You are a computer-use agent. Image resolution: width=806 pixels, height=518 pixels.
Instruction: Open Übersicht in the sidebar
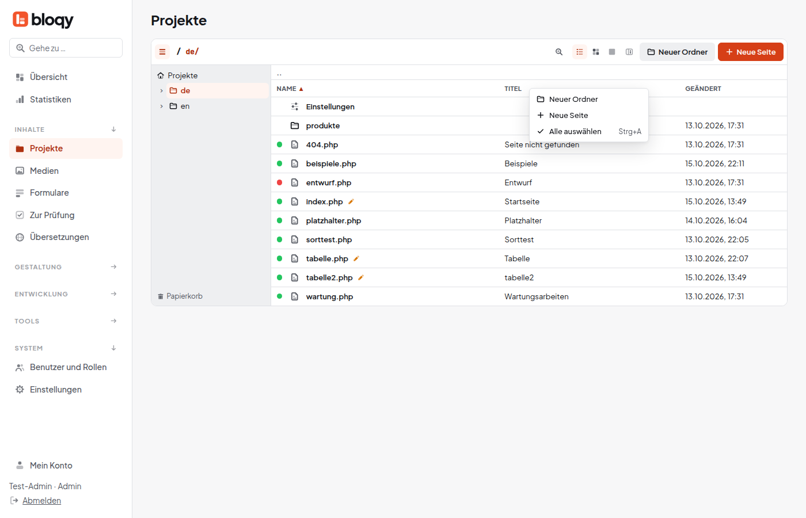pyautogui.click(x=66, y=77)
